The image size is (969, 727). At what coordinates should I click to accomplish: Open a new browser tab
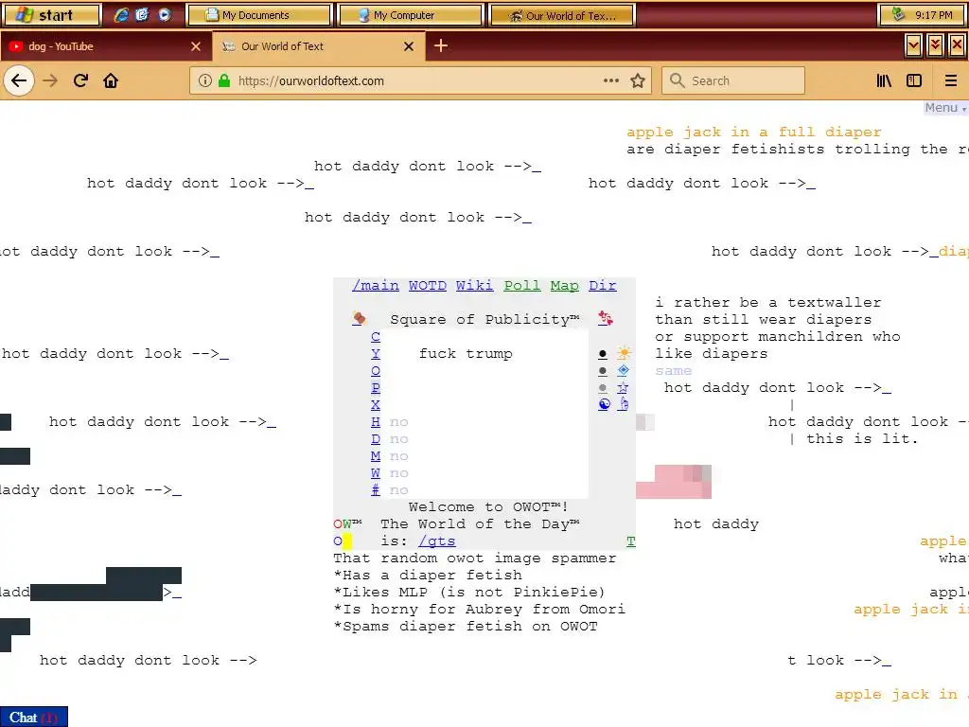click(x=441, y=45)
